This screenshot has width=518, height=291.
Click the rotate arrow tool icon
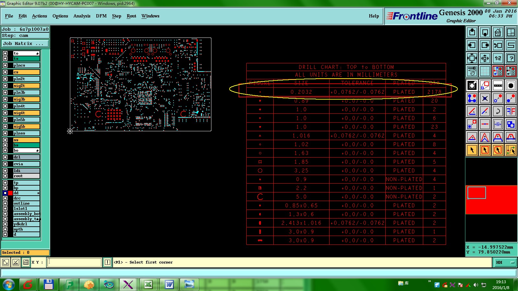pyautogui.click(x=498, y=111)
